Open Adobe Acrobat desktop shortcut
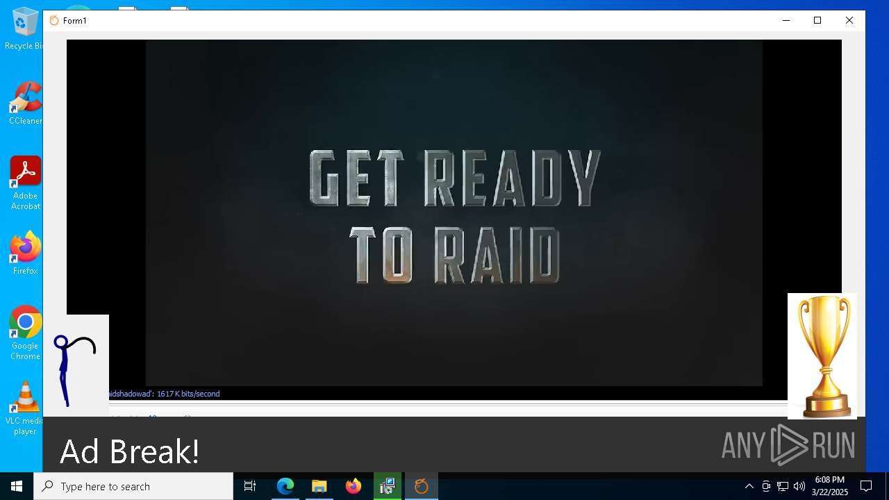 click(26, 183)
